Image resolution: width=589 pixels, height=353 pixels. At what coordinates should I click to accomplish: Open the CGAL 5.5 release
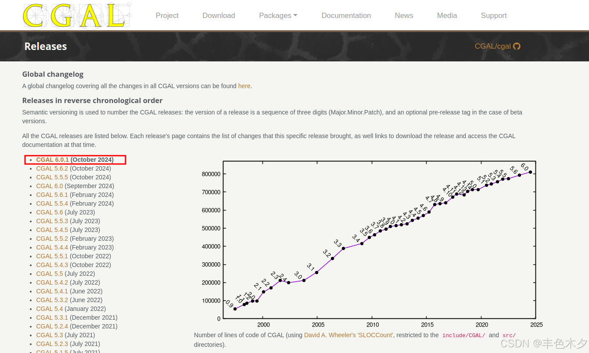(50, 274)
